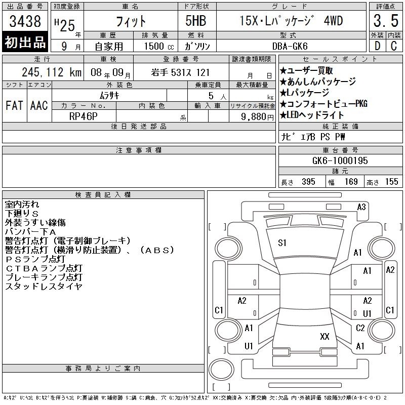The image size is (405, 405).
Task: Click the 検査員記入欄 section header
Action: (x=103, y=195)
